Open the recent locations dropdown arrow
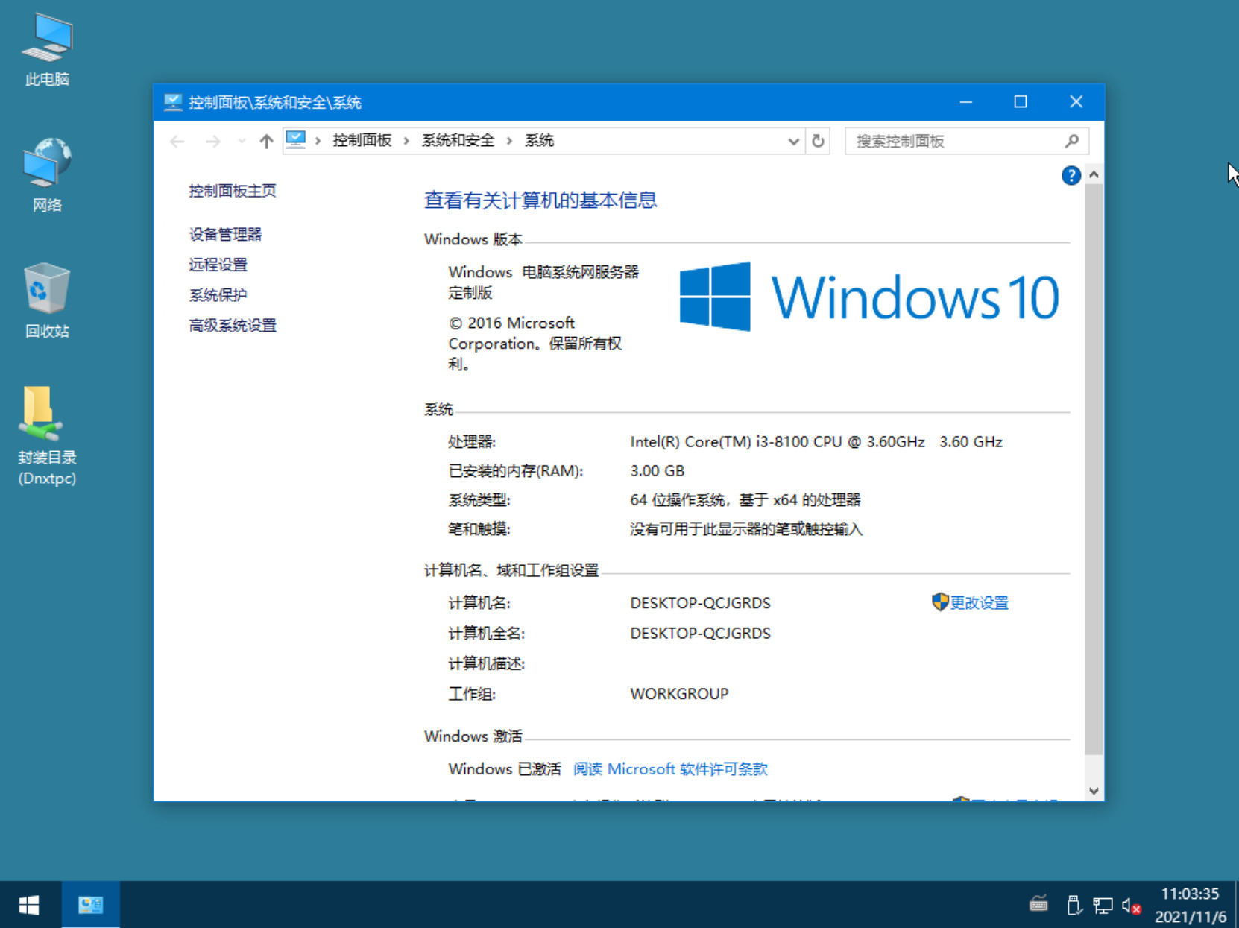 click(241, 141)
